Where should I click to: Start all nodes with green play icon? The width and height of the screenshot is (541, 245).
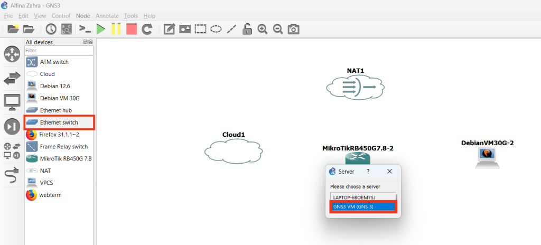click(x=100, y=29)
